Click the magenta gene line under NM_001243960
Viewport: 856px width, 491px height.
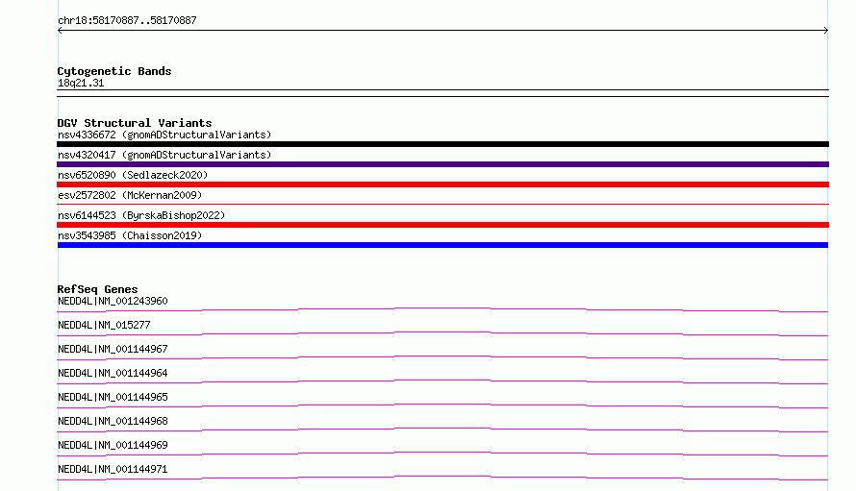[442, 309]
